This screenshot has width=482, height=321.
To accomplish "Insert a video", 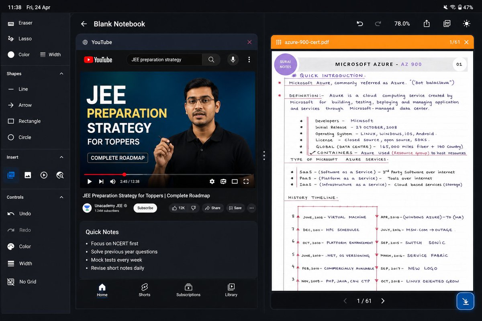I will 44,175.
